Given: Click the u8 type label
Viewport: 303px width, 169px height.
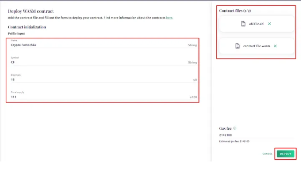Looking at the screenshot, I should point(195,80).
